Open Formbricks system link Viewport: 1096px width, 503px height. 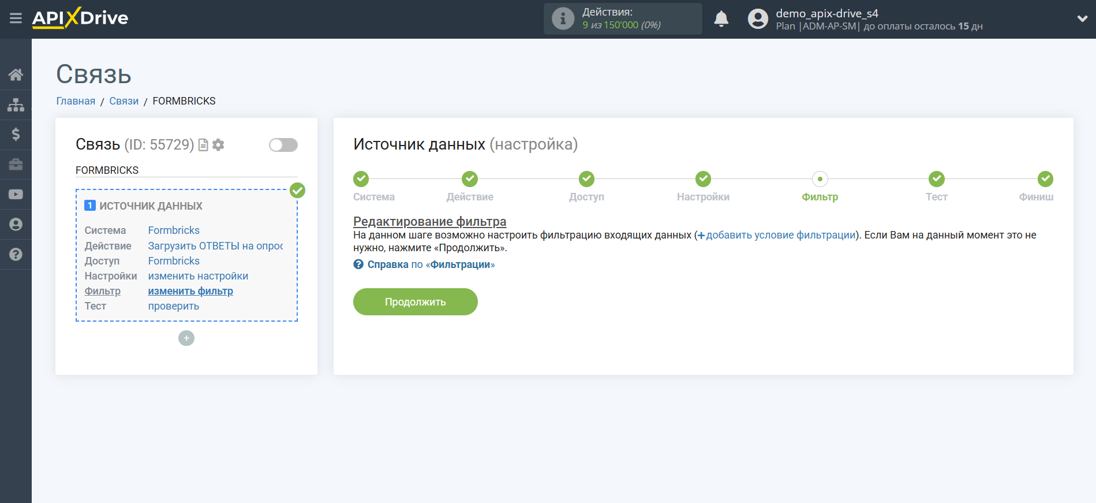174,230
